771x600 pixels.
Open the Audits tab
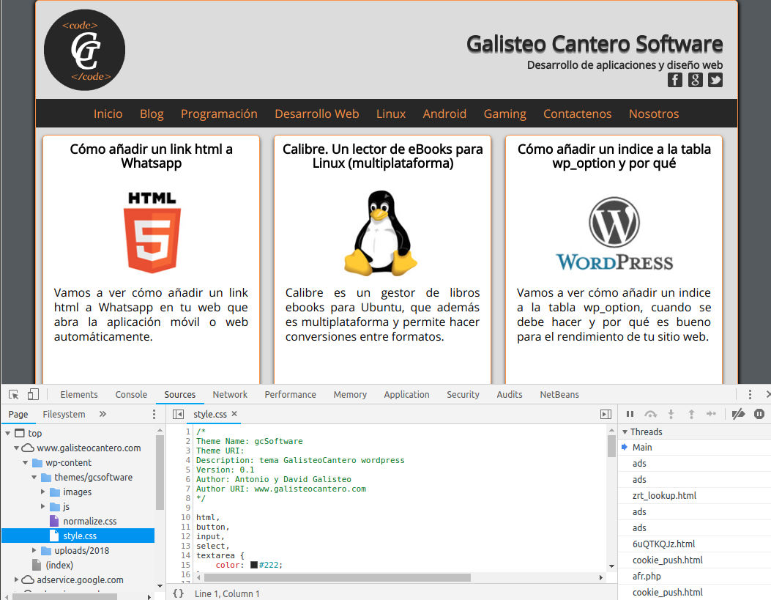pyautogui.click(x=510, y=394)
